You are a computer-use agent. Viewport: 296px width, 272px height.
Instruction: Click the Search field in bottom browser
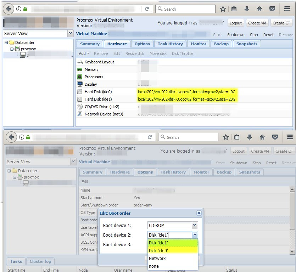tap(188, 137)
